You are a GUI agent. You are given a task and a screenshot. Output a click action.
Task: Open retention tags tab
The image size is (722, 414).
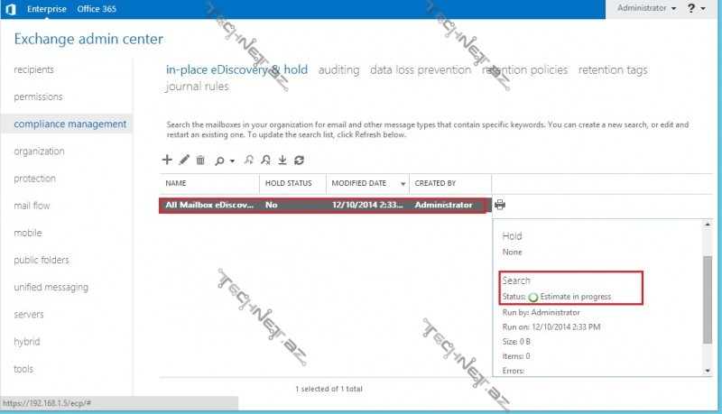(613, 69)
